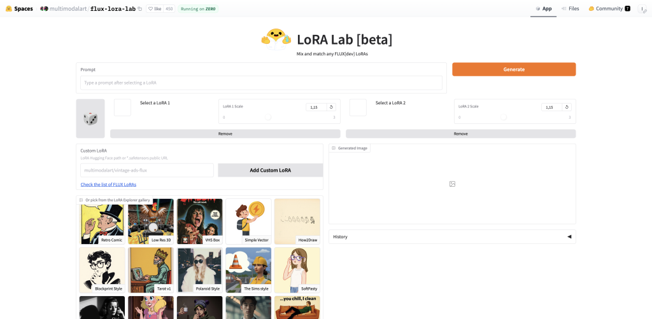Open the Files tab
The image size is (652, 319).
coord(570,9)
